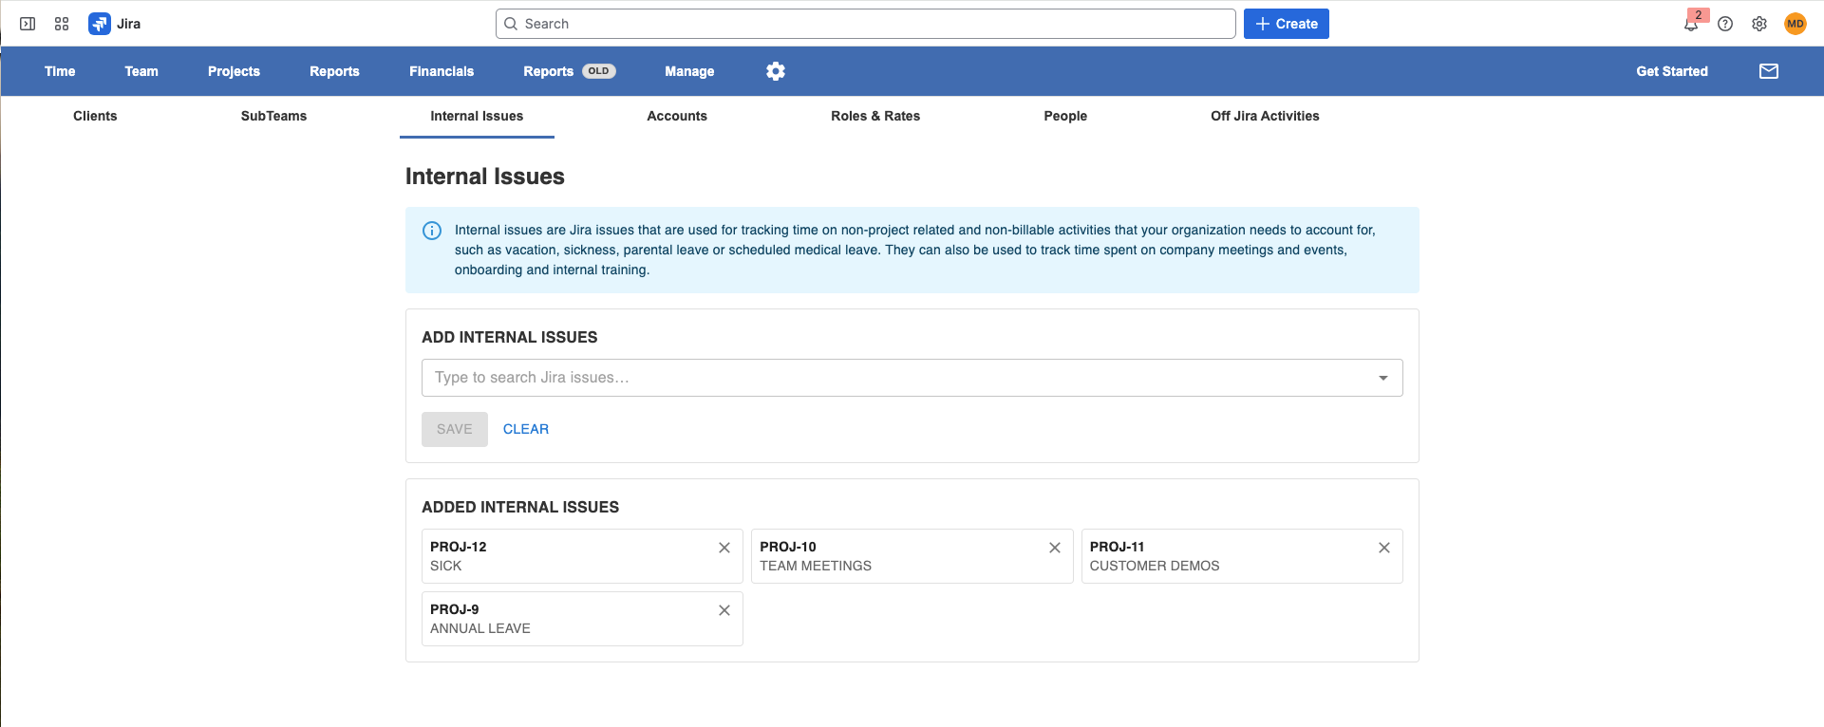This screenshot has height=727, width=1824.
Task: Click the top Search box
Action: (865, 24)
